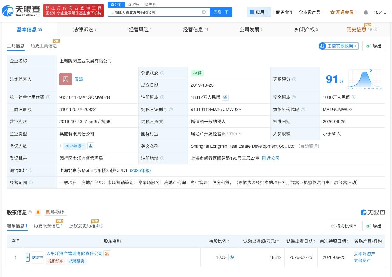Open the 商务合作 link

click(x=285, y=12)
